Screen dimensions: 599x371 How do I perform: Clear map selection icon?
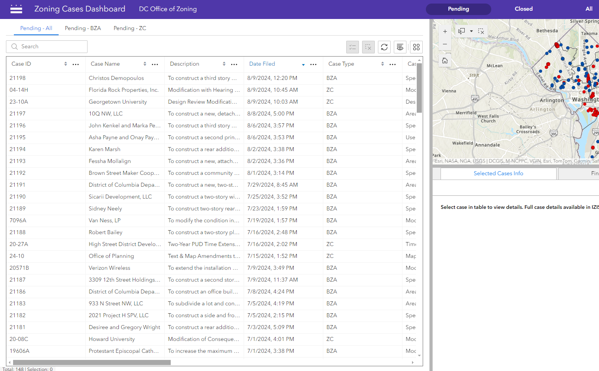[x=481, y=31]
